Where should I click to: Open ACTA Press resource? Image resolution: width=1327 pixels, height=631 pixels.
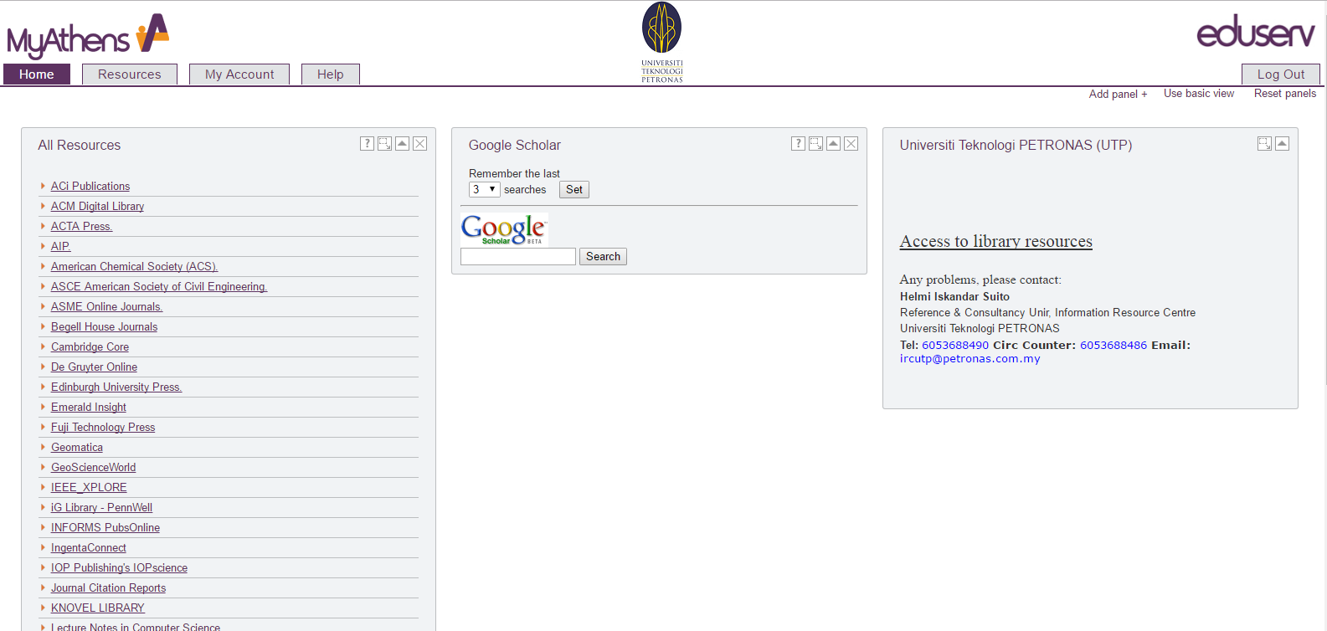click(81, 226)
